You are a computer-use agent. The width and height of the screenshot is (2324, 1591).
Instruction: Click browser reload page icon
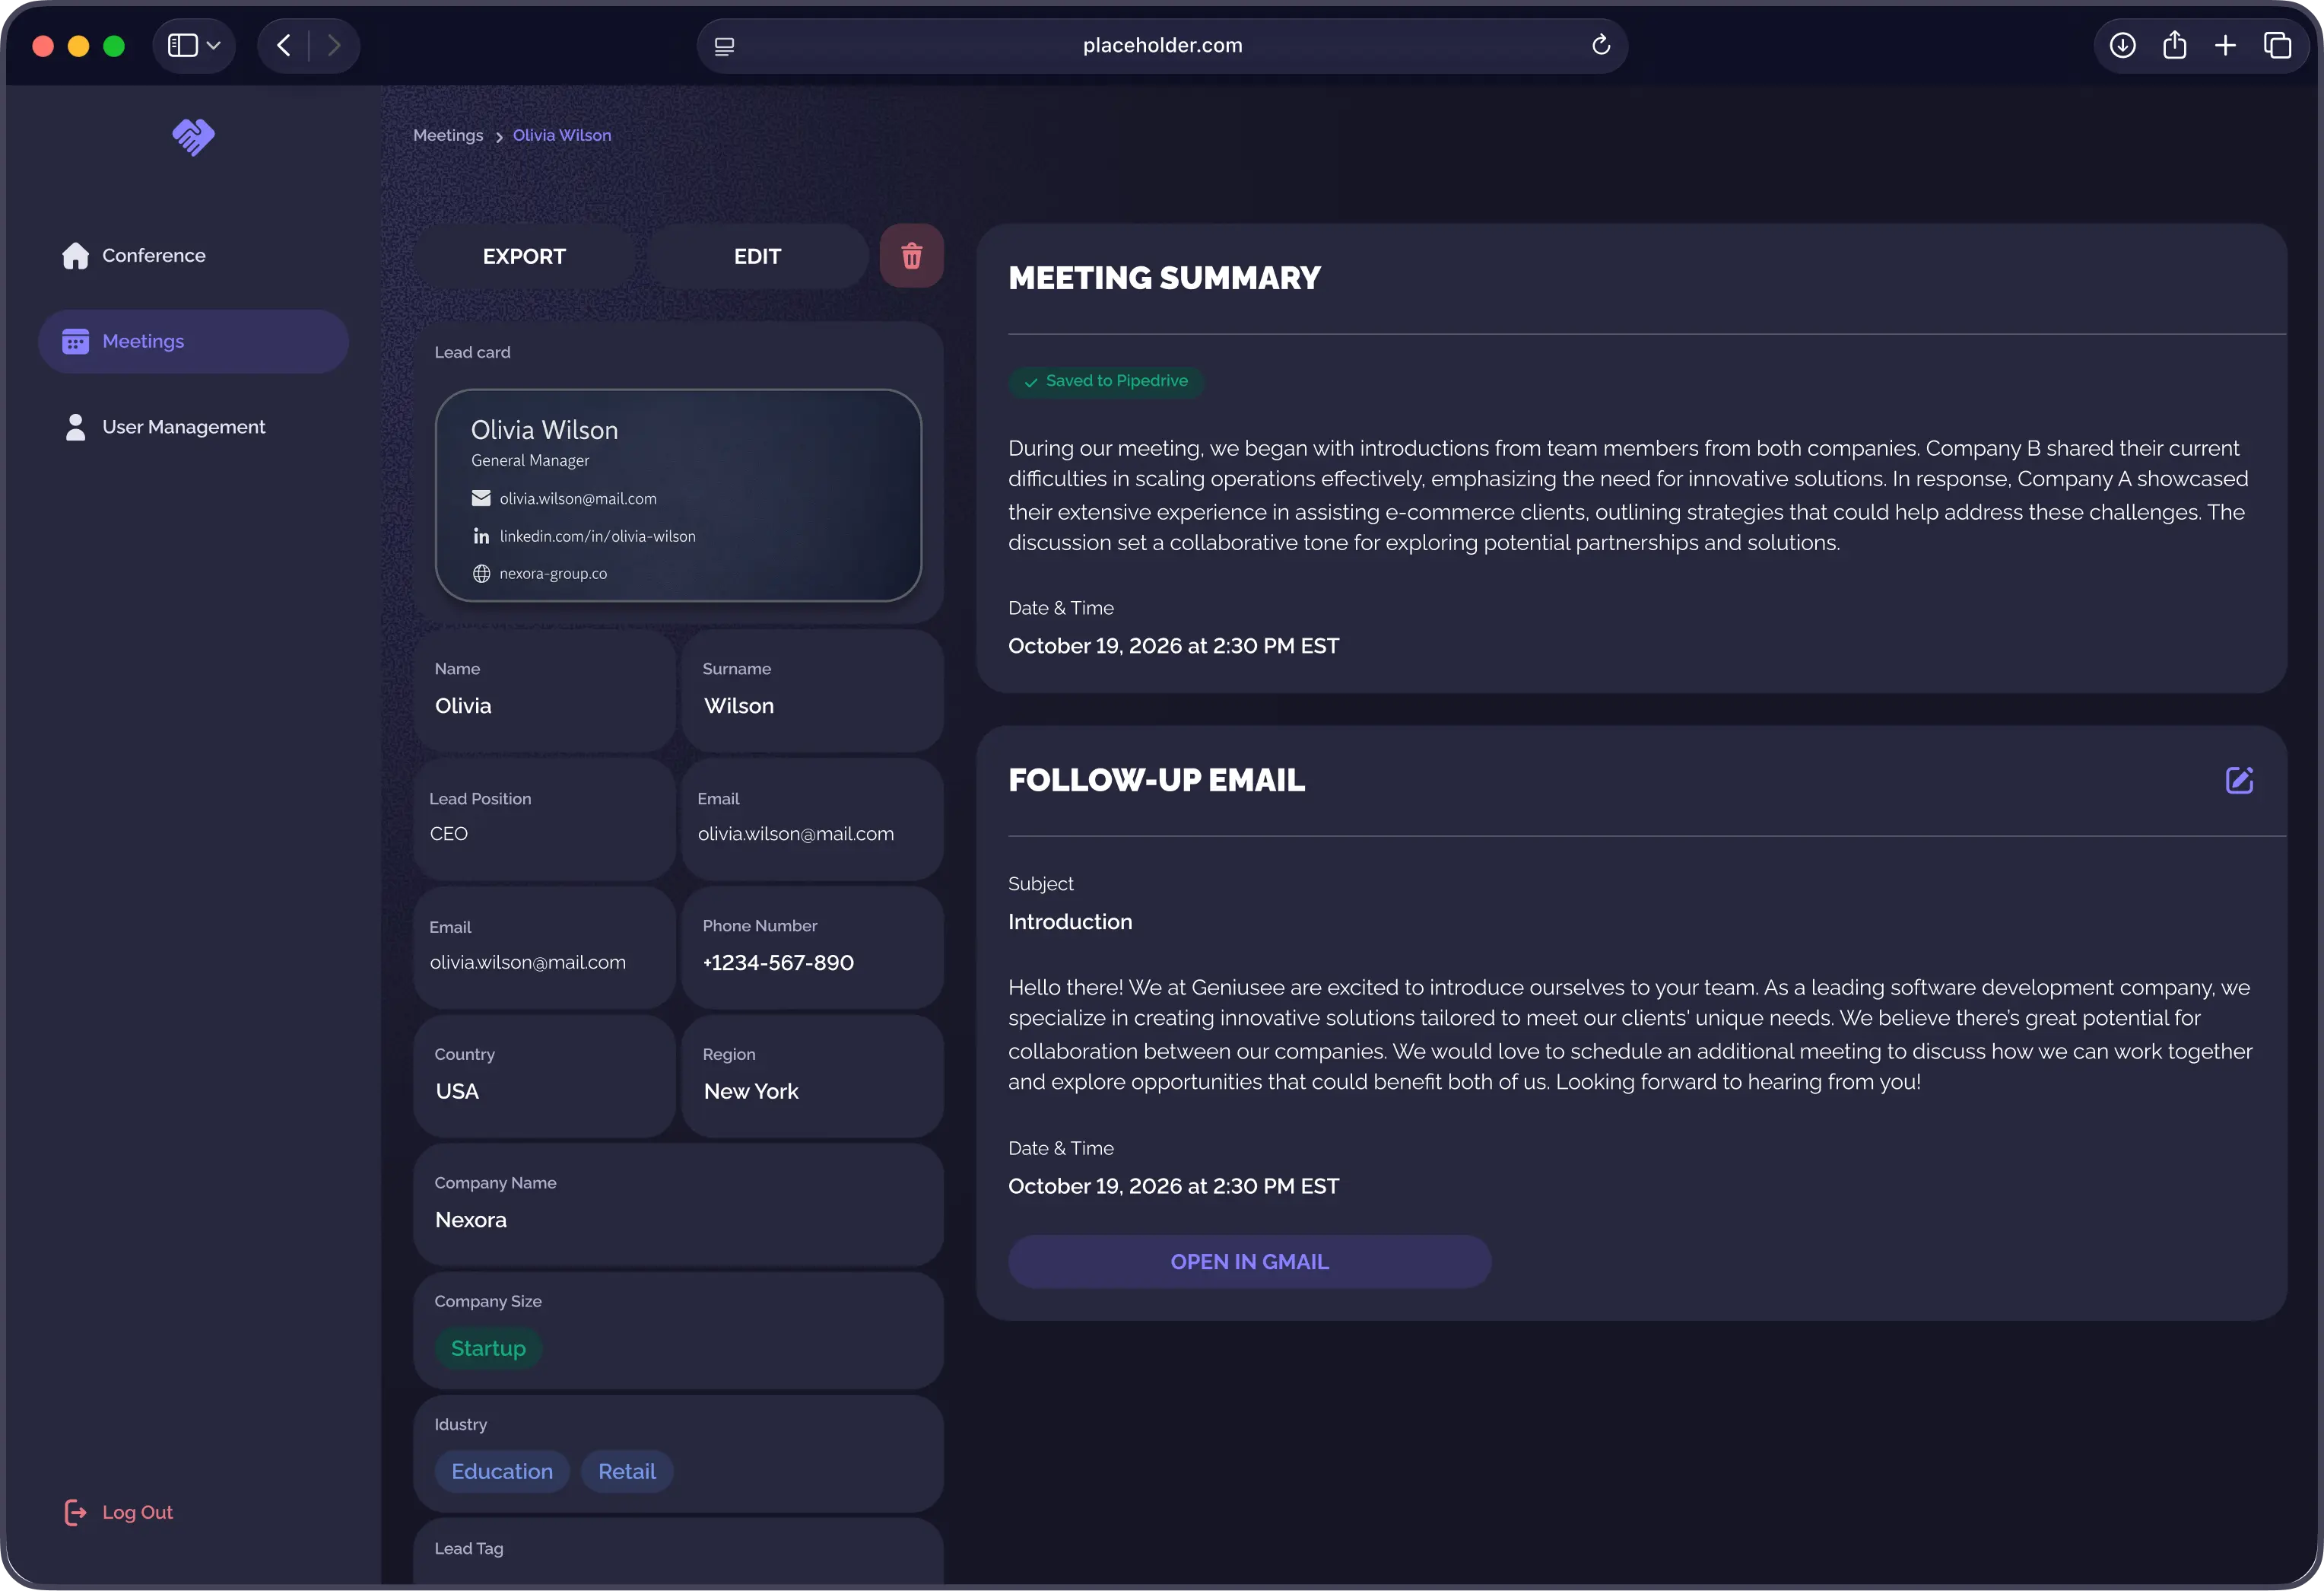coord(1600,45)
